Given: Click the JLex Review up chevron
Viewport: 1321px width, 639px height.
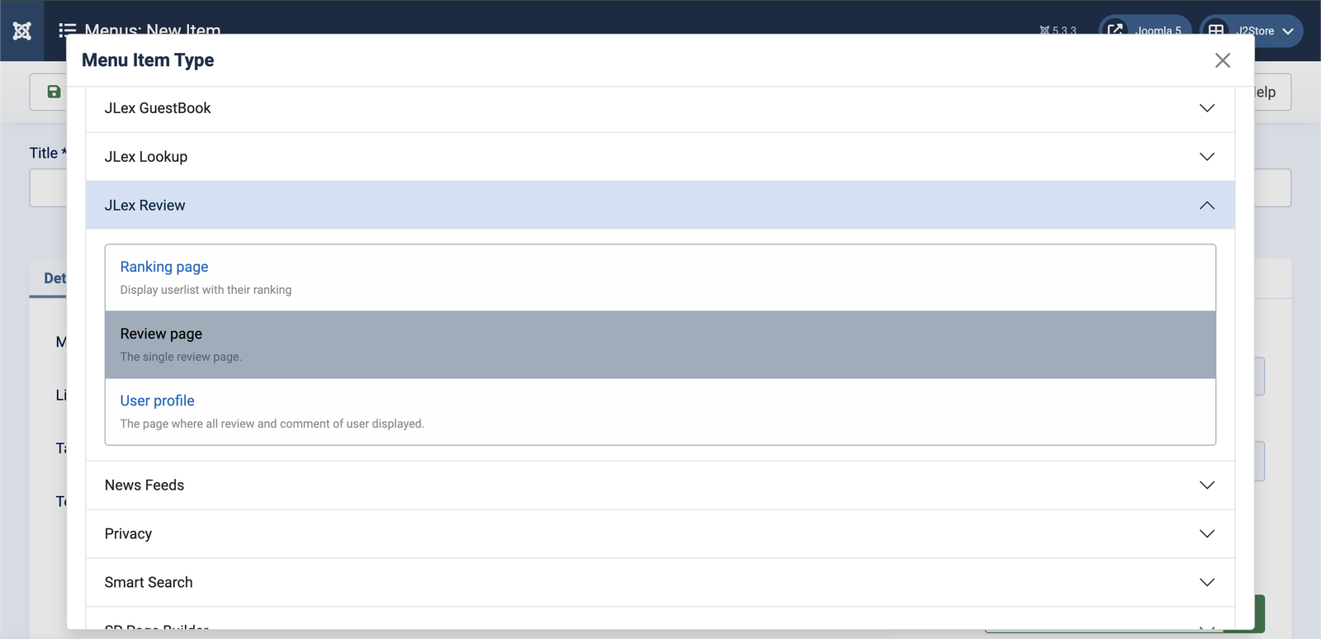Looking at the screenshot, I should pos(1207,206).
